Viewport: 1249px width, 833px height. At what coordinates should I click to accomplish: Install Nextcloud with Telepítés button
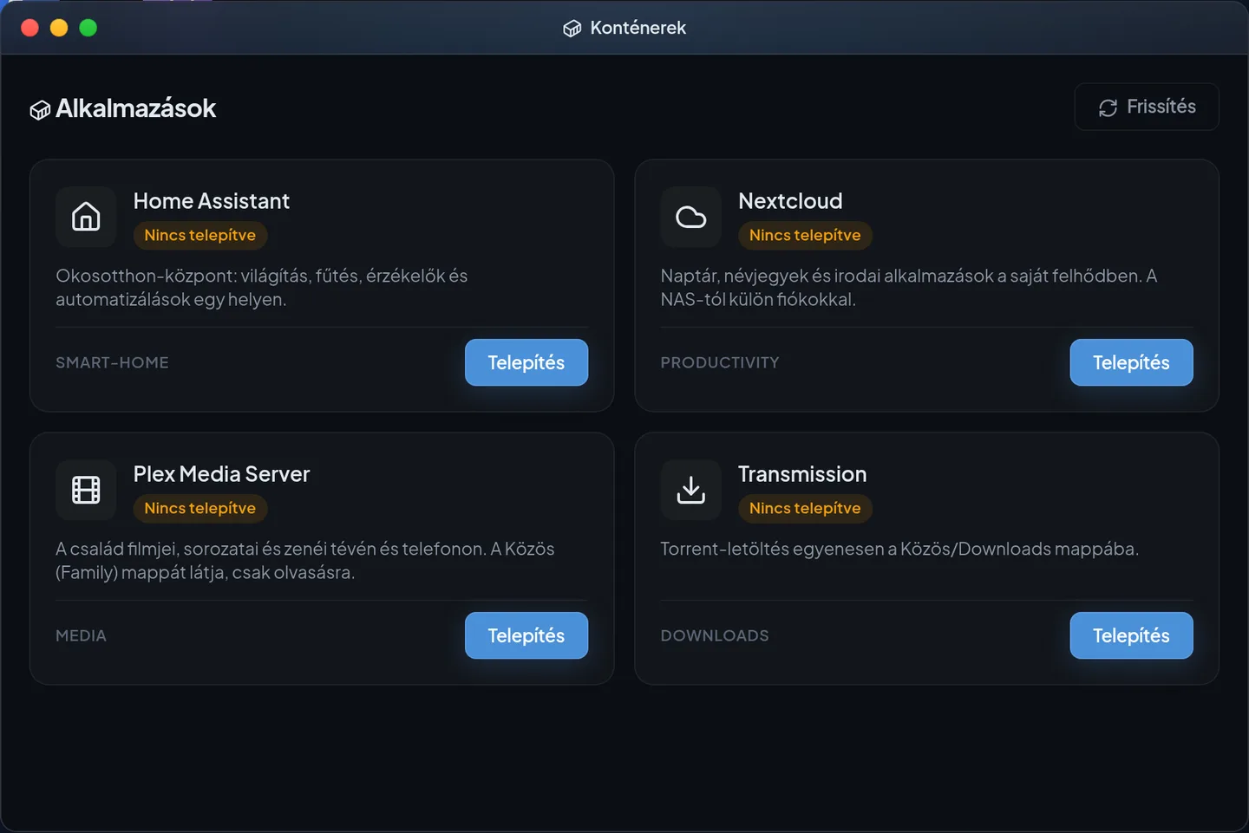[x=1131, y=362]
